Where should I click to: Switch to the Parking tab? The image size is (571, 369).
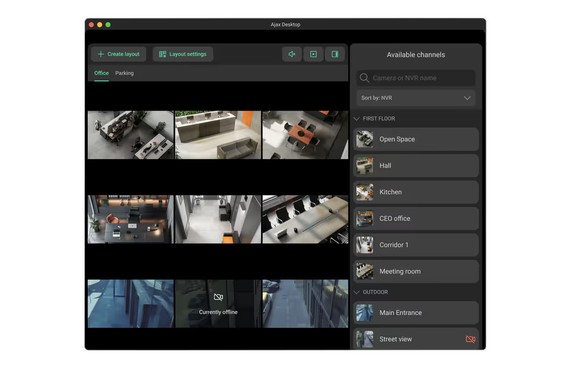coord(124,73)
